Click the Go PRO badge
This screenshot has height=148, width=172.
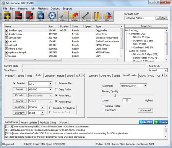pyautogui.click(x=146, y=122)
